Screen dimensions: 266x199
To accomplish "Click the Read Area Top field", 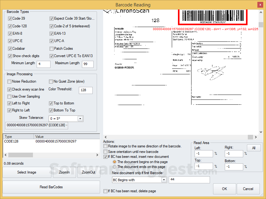I will click(204, 166).
